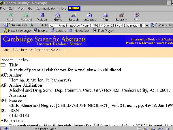
Task: Click the Back navigation button
Action: click(x=10, y=17)
